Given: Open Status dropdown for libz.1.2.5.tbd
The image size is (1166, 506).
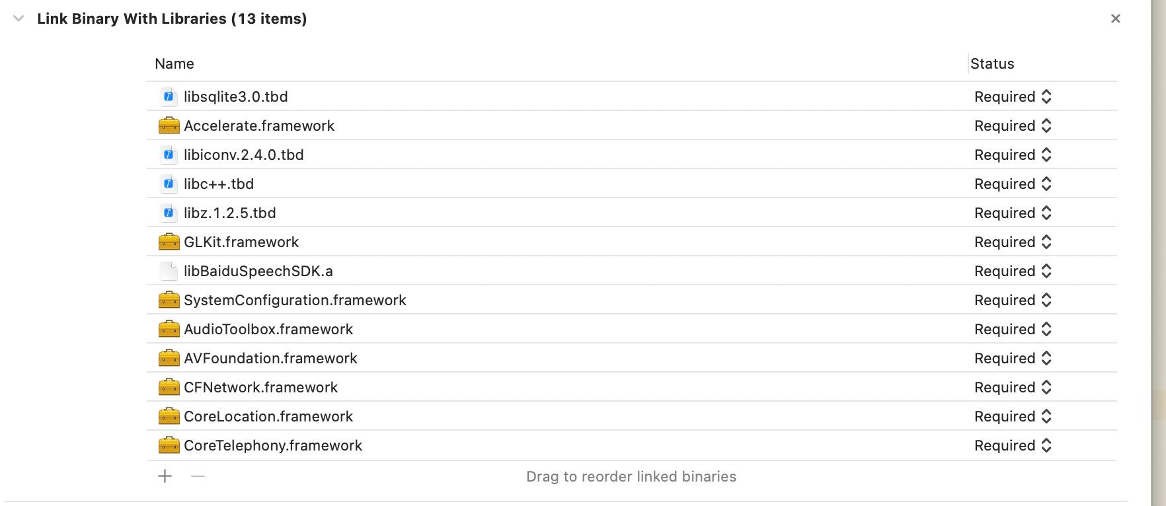Looking at the screenshot, I should click(x=1013, y=213).
